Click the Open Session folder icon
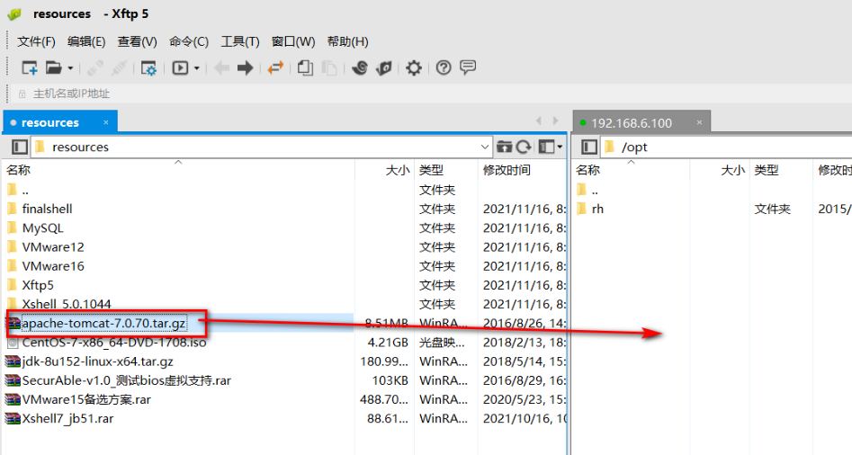 [x=54, y=67]
